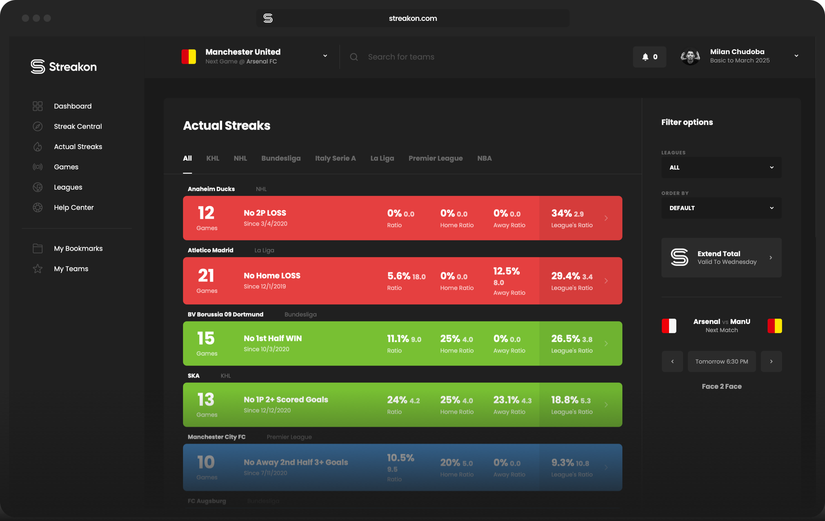The image size is (825, 521).
Task: Open Streak Central from sidebar
Action: click(x=78, y=127)
